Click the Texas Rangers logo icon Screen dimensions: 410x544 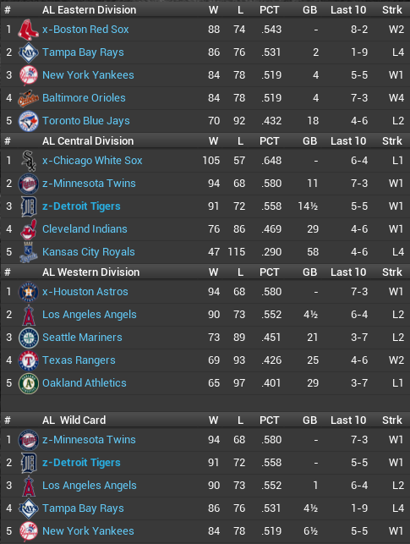point(29,360)
